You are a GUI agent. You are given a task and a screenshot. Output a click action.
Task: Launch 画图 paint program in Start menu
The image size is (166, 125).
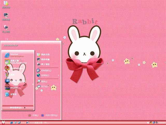(x=10, y=75)
